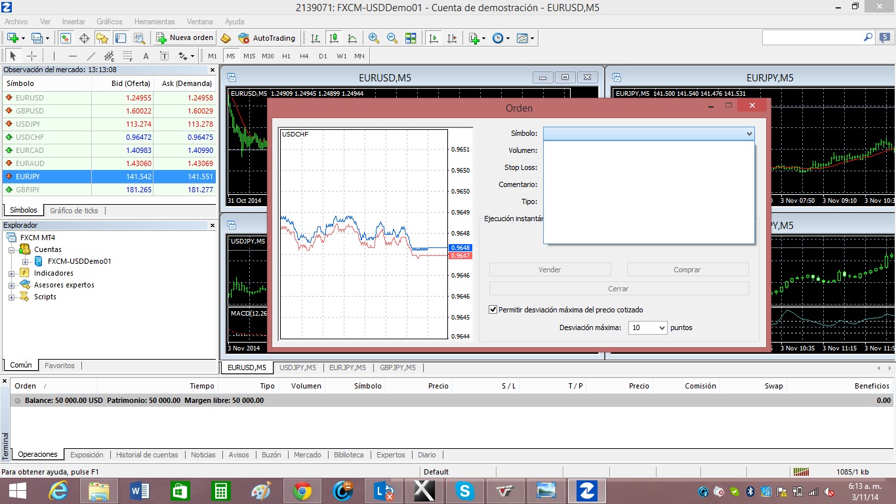Viewport: 896px width, 504px height.
Task: Zoom in on the chart
Action: tap(374, 38)
